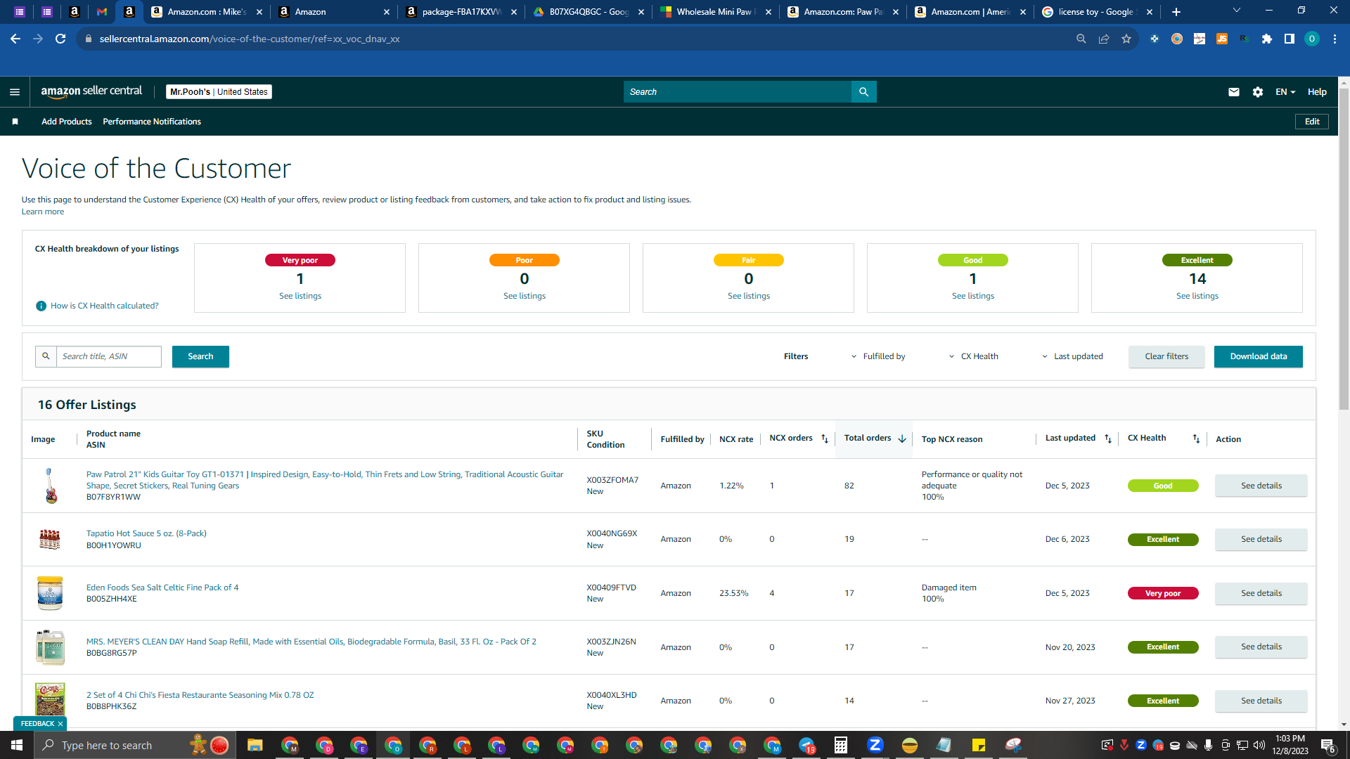The width and height of the screenshot is (1350, 759).
Task: Open a new browser tab
Action: [x=1176, y=12]
